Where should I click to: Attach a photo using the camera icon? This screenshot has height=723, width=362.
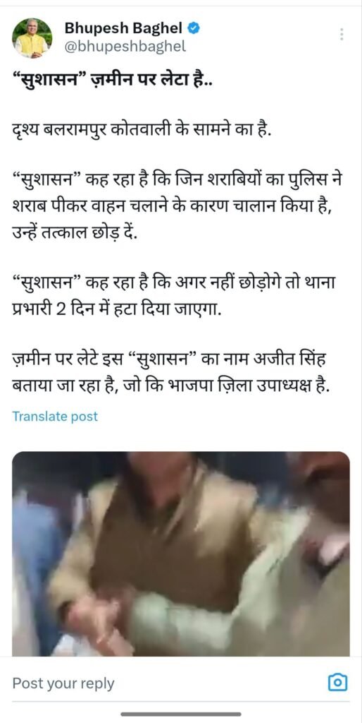pyautogui.click(x=337, y=682)
